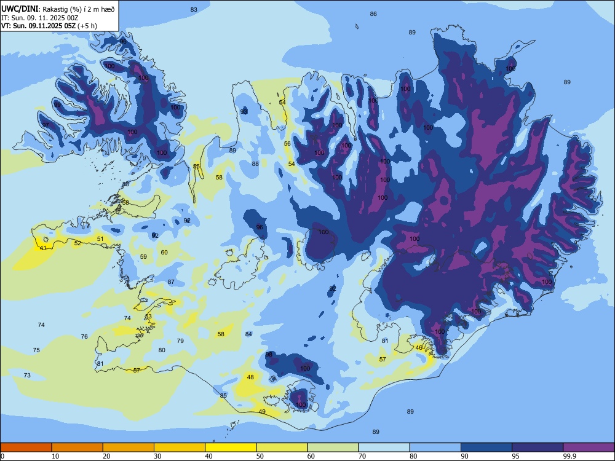Click the humidity value 75 on the map
The width and height of the screenshot is (615, 461).
tap(36, 350)
